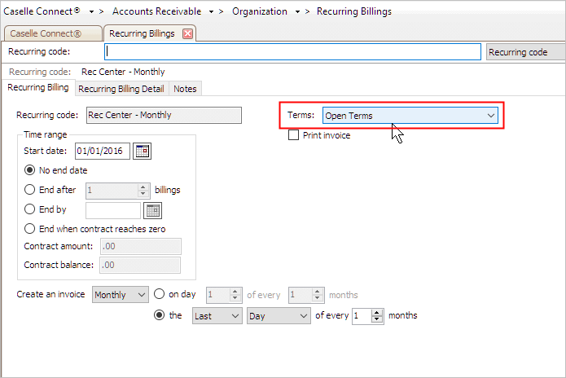The height and width of the screenshot is (378, 566).
Task: Select End when contract reaches zero
Action: tap(29, 229)
